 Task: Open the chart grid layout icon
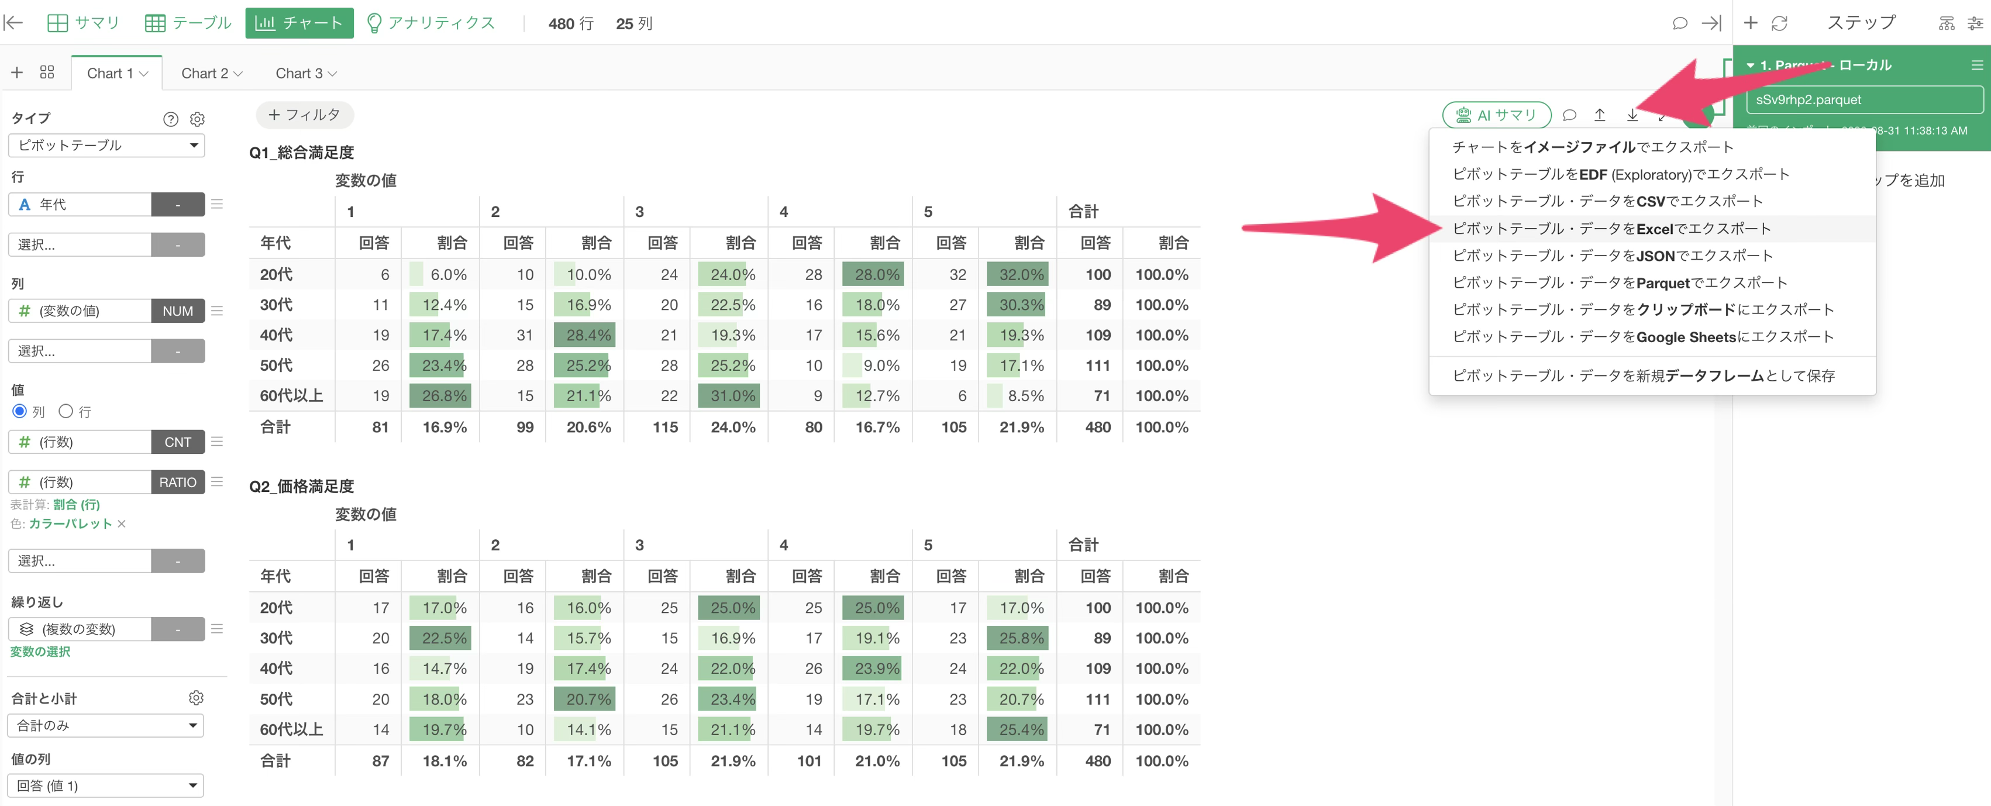pos(47,72)
